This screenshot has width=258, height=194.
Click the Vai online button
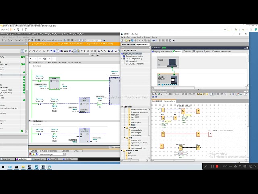click(x=177, y=51)
